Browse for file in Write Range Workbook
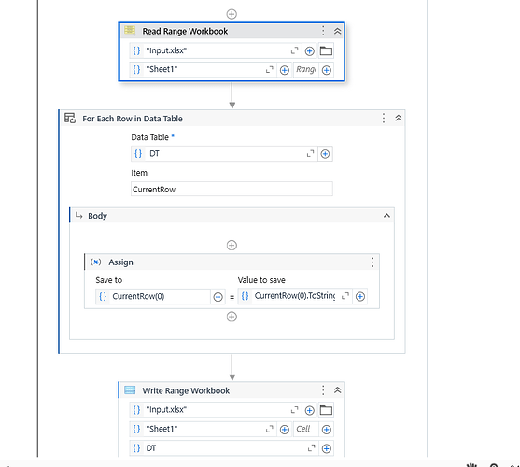Screen dimensions: 520x467 click(x=326, y=410)
